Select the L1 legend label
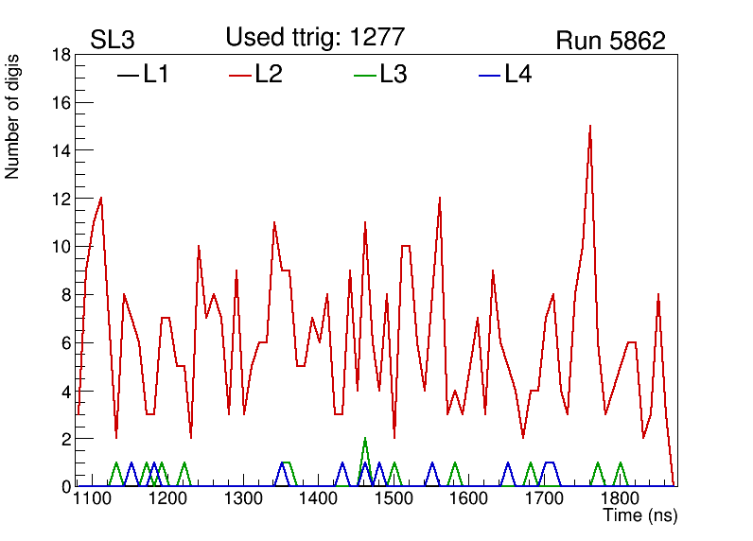 pos(156,75)
